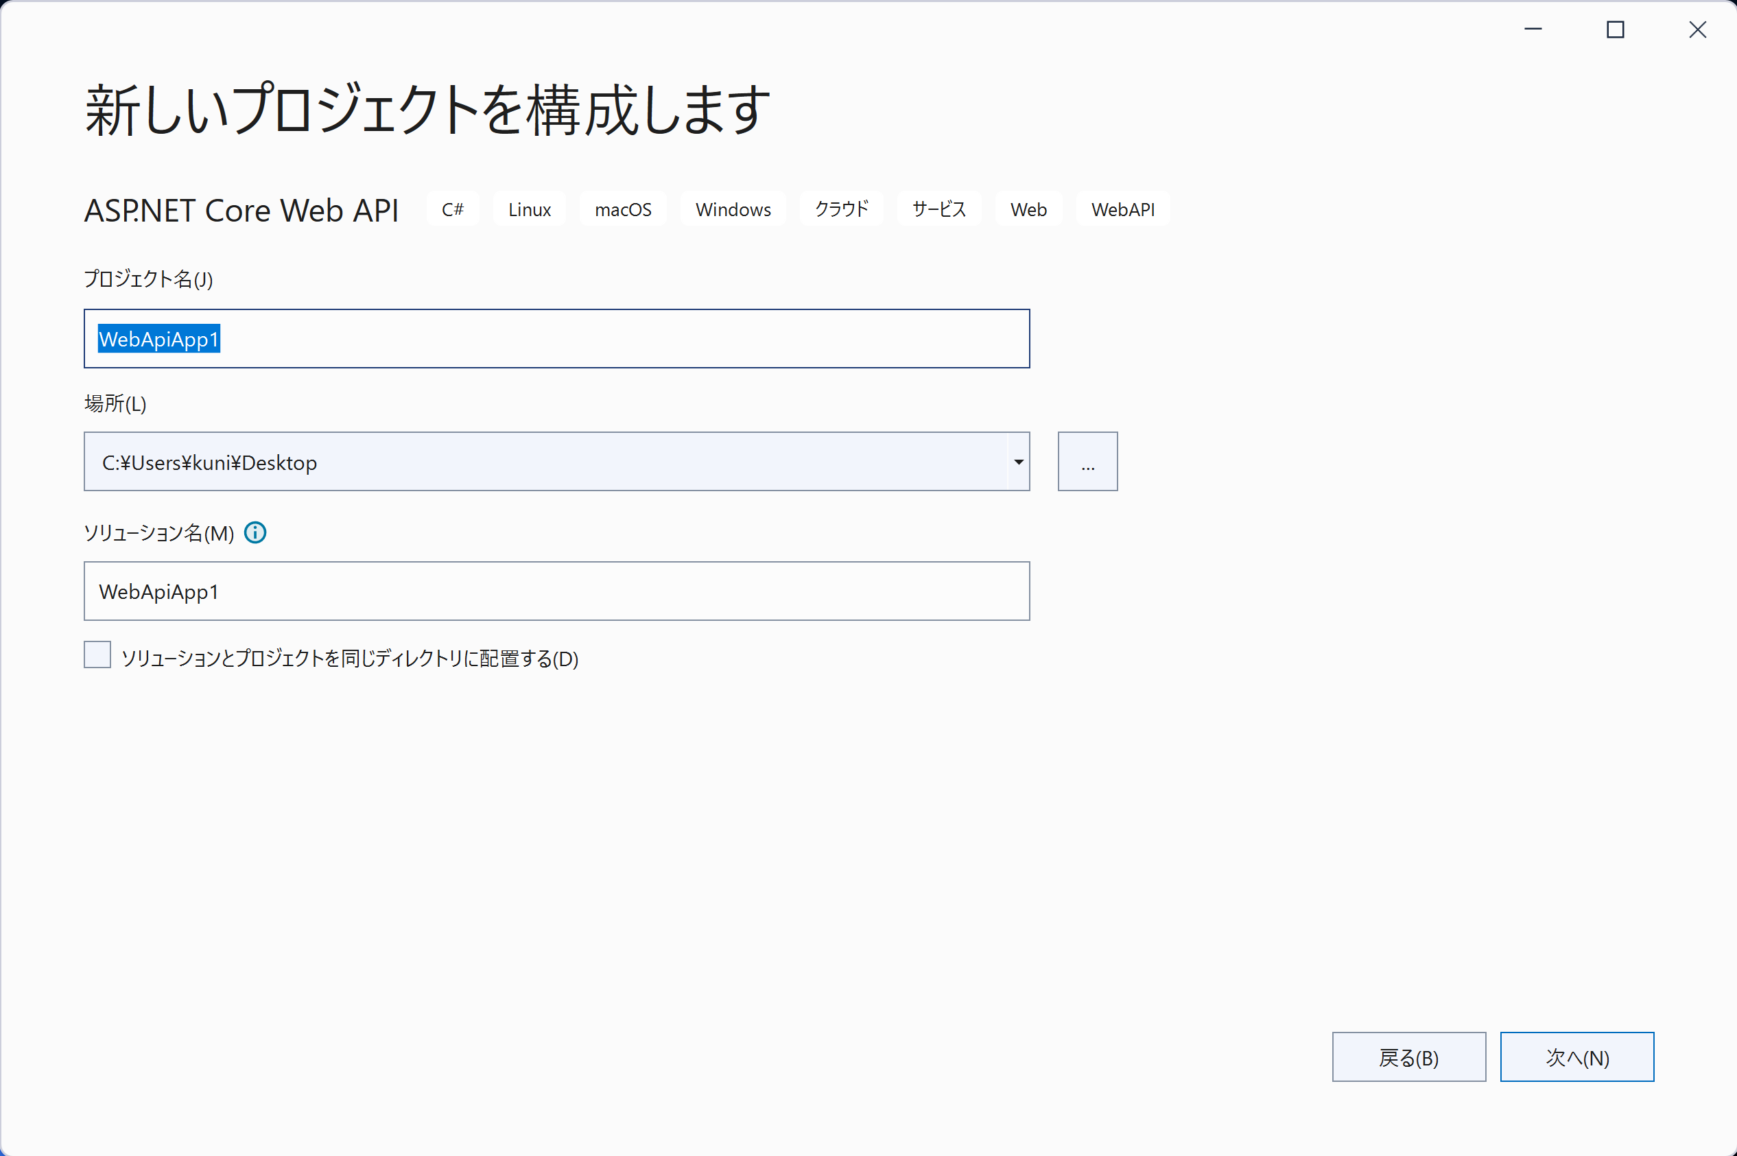Browse for folder with the … button
Viewport: 1737px width, 1156px height.
1087,462
